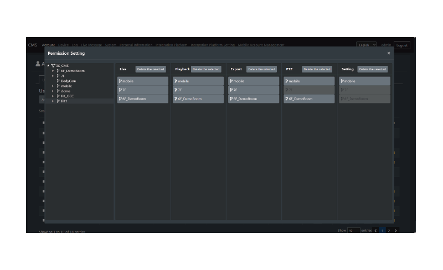Go to next page in pagination
443x270 pixels.
[395, 231]
